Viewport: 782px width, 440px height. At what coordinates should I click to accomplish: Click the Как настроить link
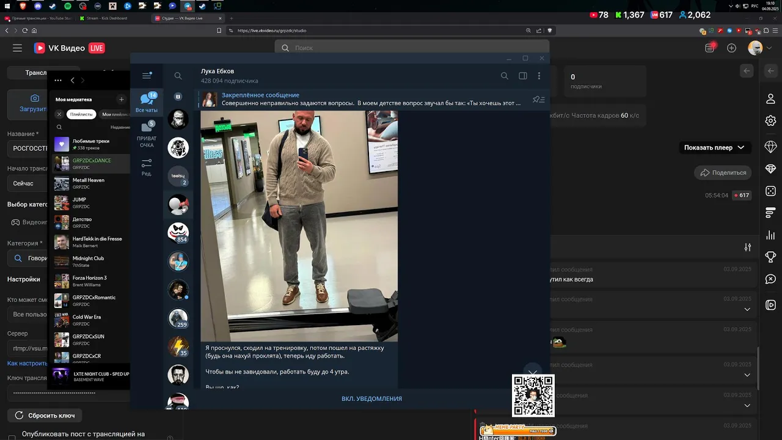point(27,363)
